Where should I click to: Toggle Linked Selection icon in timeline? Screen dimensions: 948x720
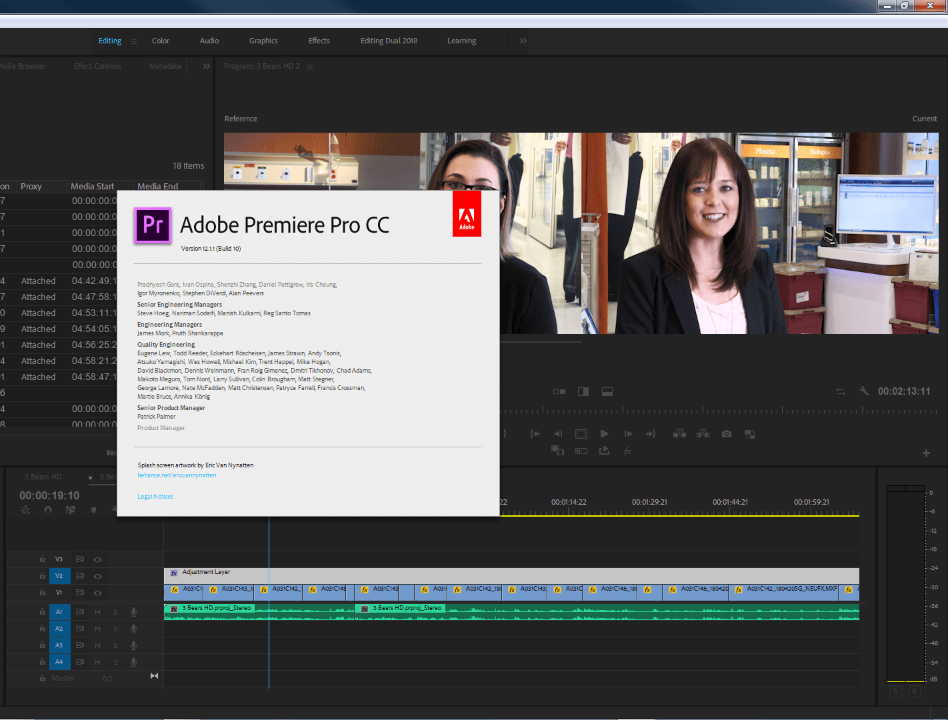click(x=71, y=510)
